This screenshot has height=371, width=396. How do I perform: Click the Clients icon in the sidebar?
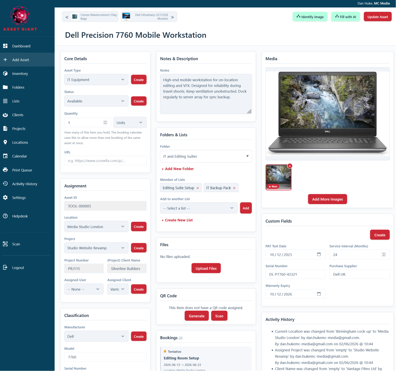pos(5,115)
